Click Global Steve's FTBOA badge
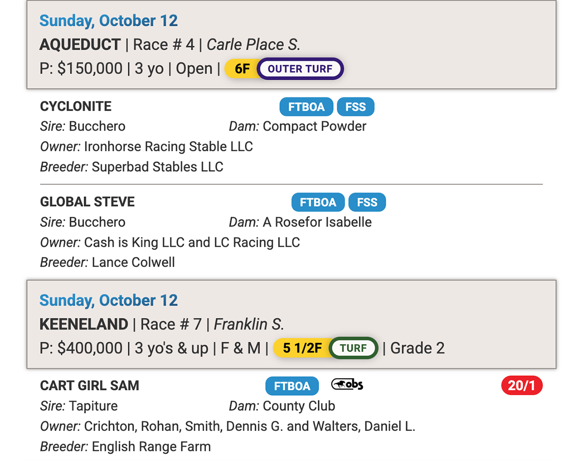The image size is (583, 460). (x=318, y=202)
